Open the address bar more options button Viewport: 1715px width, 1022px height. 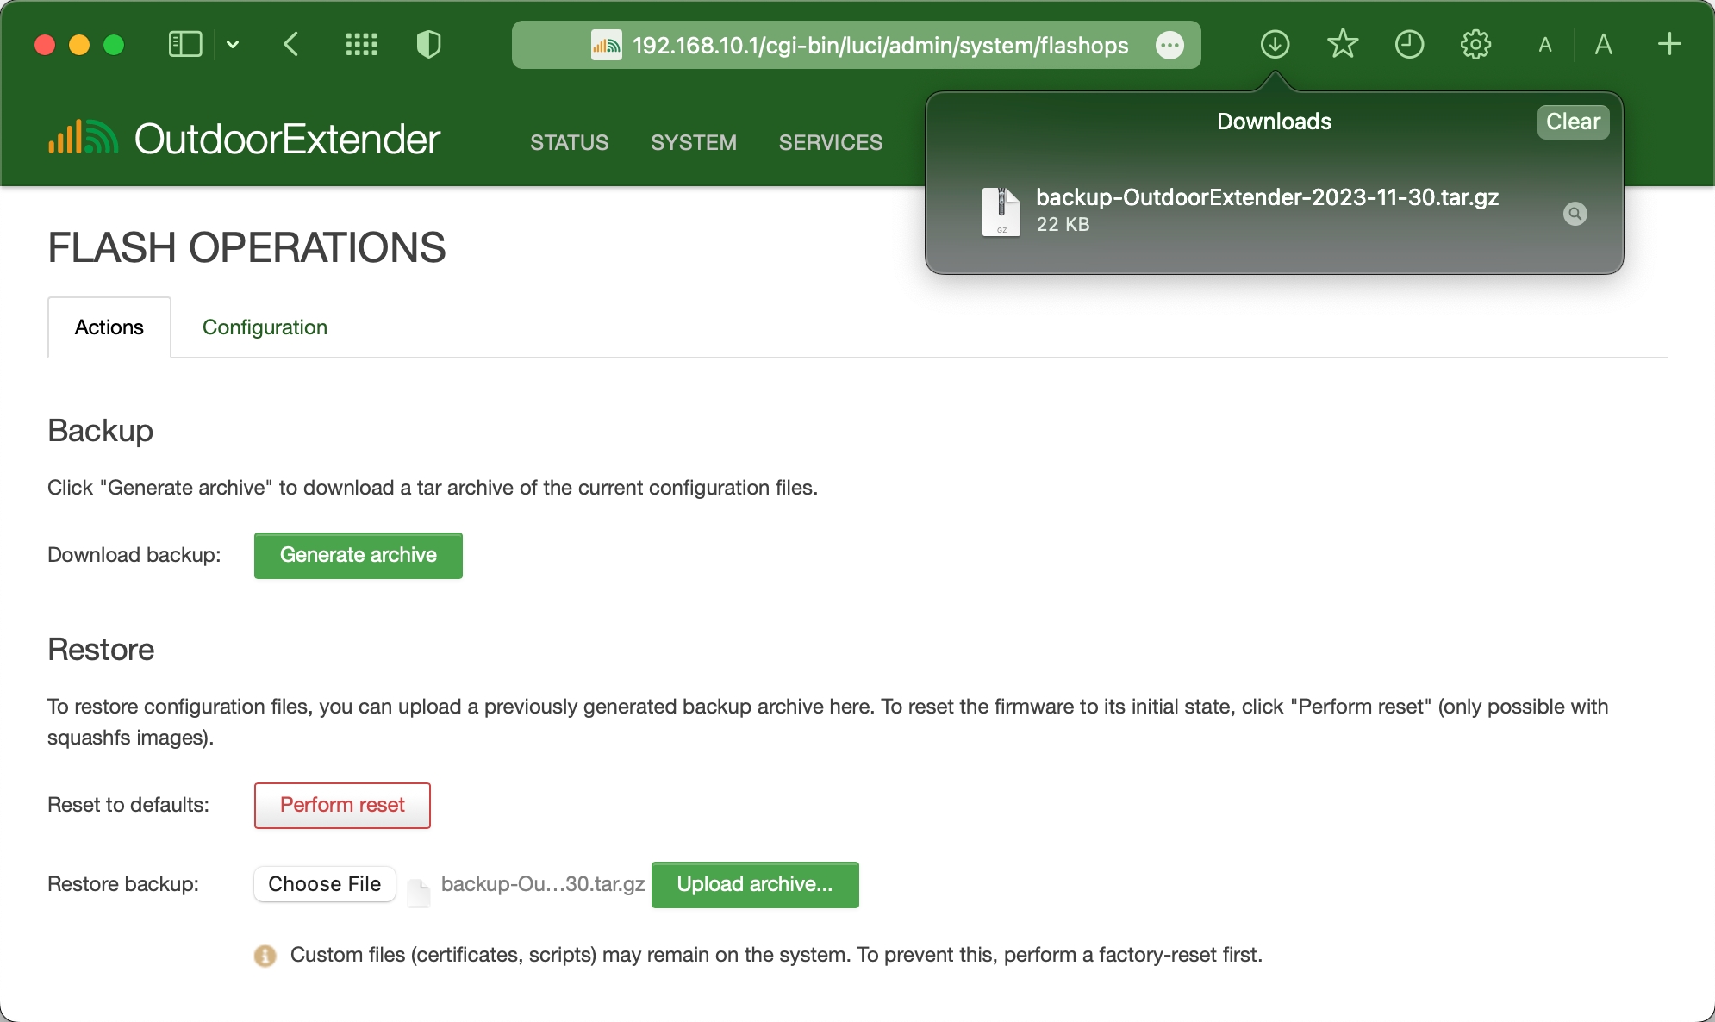point(1169,45)
